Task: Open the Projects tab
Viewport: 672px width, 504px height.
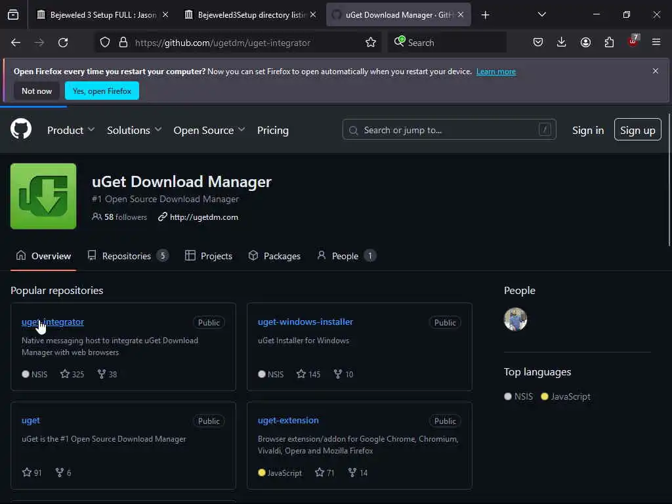Action: point(209,256)
